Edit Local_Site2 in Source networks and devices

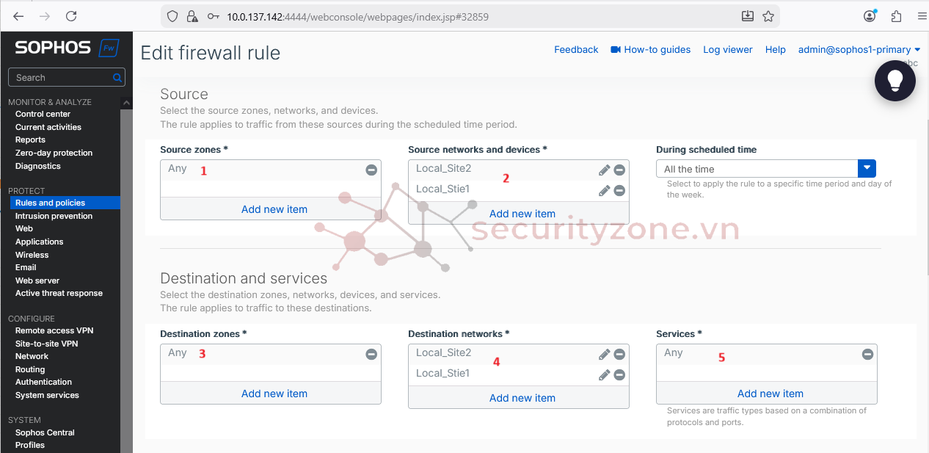(x=604, y=170)
